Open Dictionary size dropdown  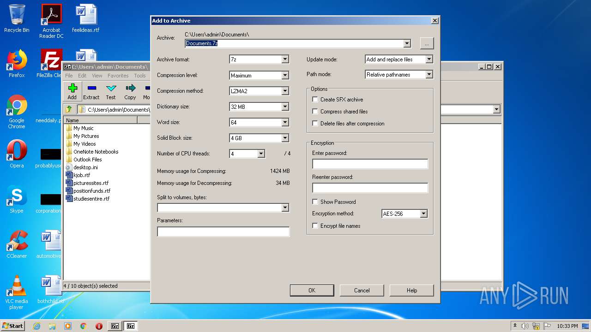point(285,107)
